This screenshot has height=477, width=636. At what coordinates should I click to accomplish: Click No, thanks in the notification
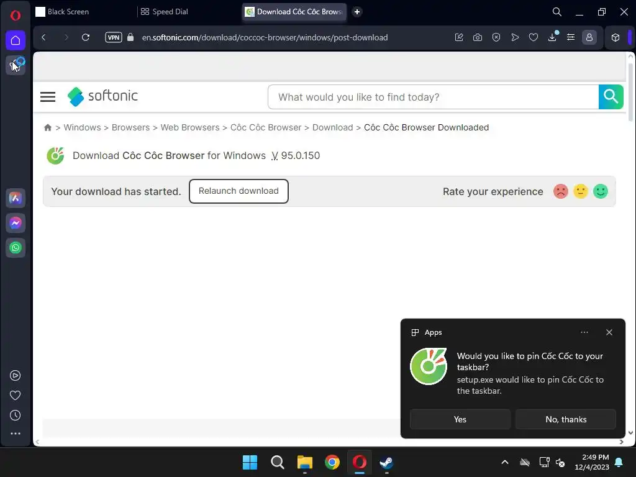(566, 419)
